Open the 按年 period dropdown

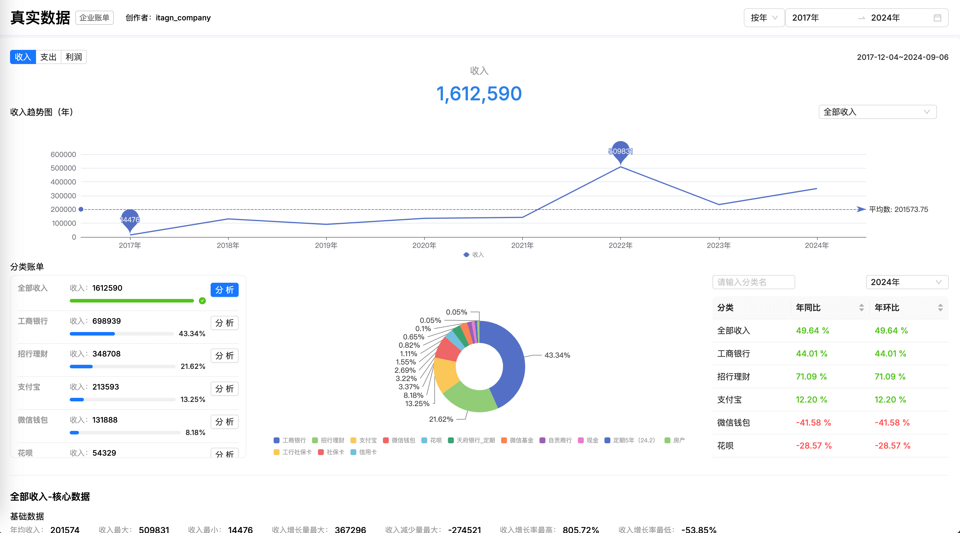point(764,17)
